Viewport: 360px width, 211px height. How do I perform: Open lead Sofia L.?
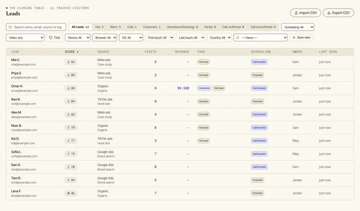(16, 152)
